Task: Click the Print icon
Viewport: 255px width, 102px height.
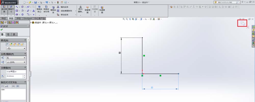Action: coord(41,2)
